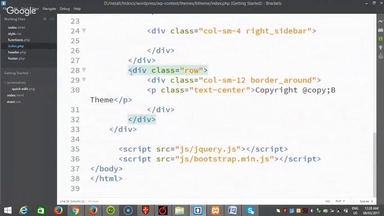Open the Extension Manager brick icon
This screenshot has width=384, height=216.
(x=380, y=30)
